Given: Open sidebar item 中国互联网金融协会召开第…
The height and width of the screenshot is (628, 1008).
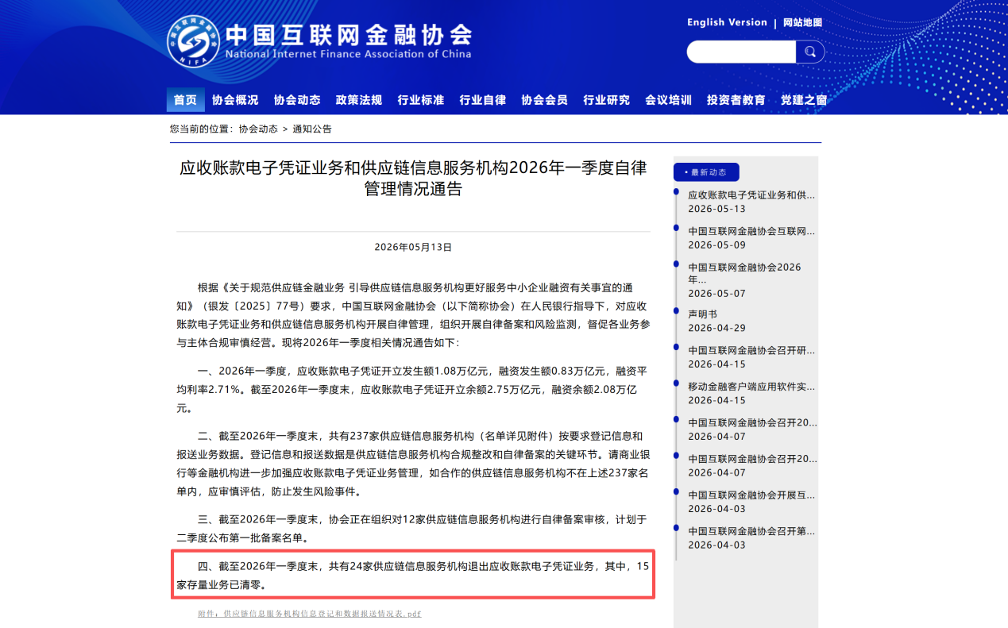Looking at the screenshot, I should pyautogui.click(x=751, y=531).
